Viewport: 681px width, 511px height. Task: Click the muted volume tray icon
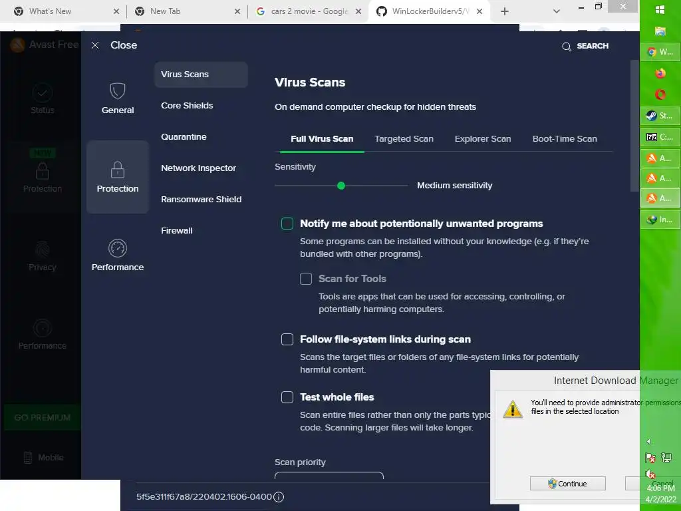pyautogui.click(x=650, y=474)
